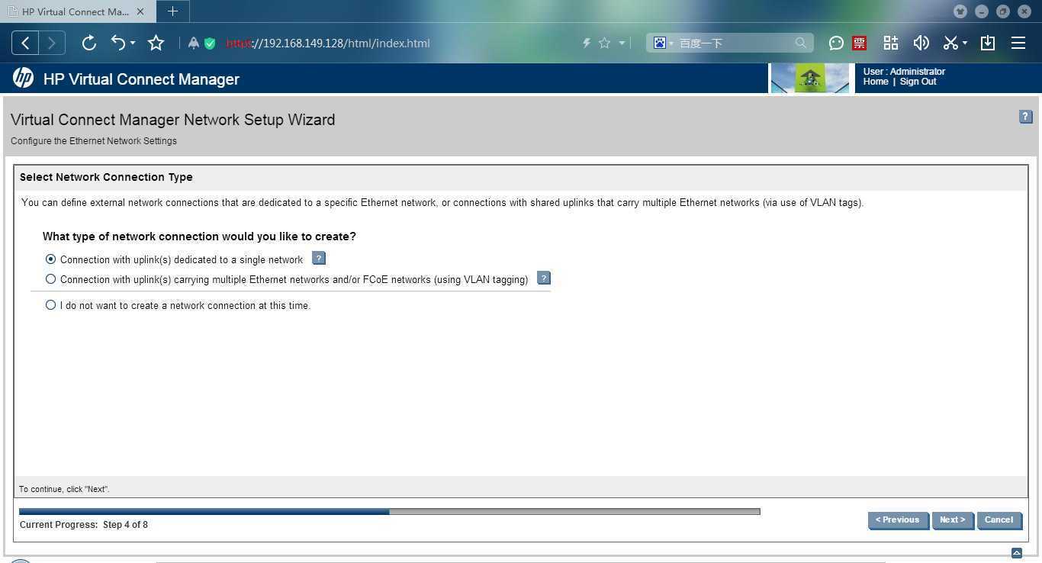Open the chat bubble extension icon
The width and height of the screenshot is (1042, 563).
click(x=836, y=43)
